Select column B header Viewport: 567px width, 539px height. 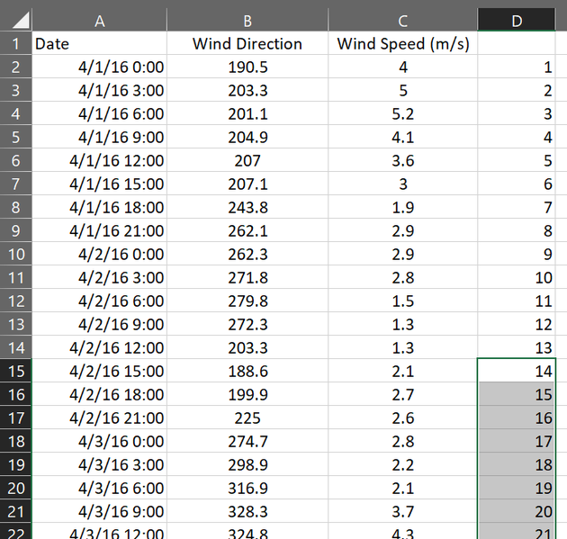[247, 20]
